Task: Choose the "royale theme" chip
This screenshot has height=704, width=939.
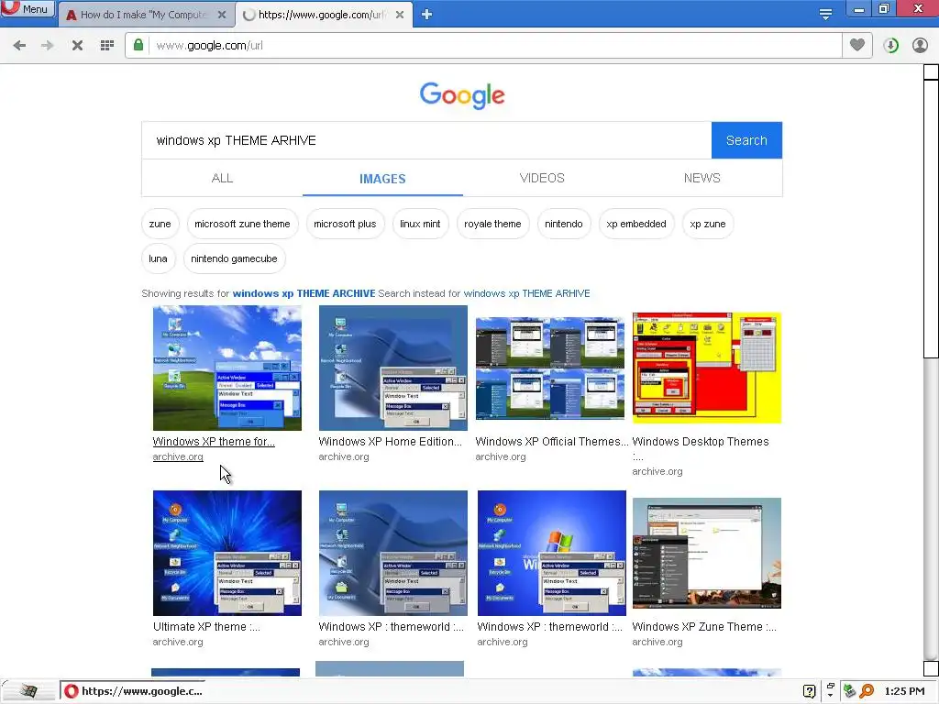Action: [492, 224]
